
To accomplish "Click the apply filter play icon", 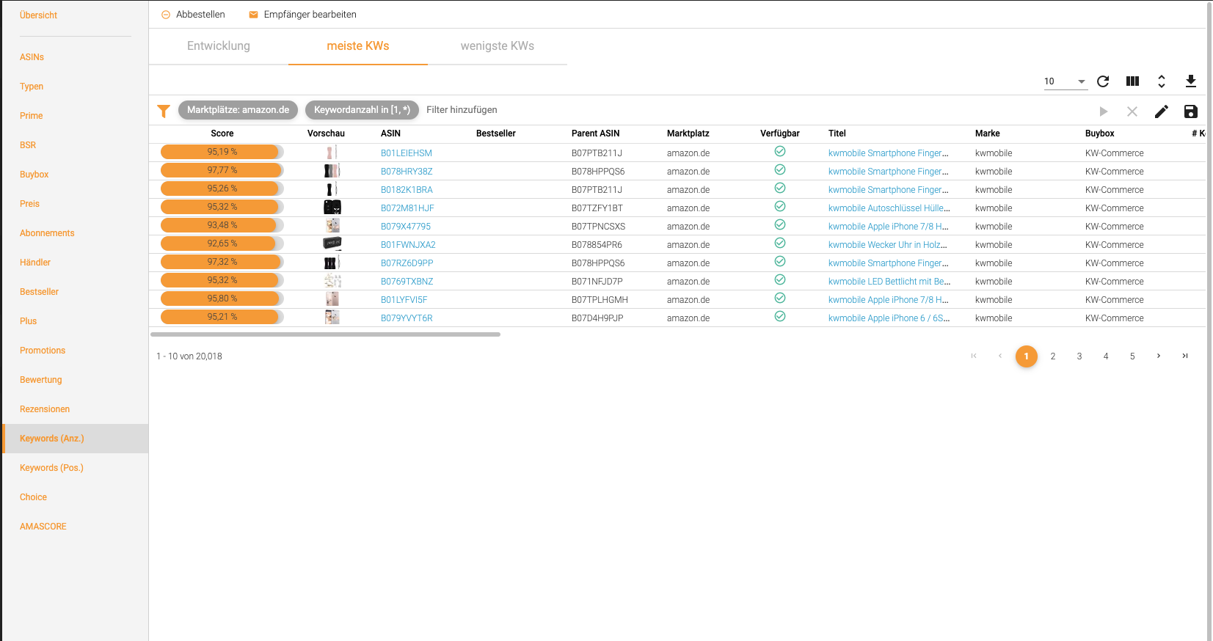I will click(x=1103, y=111).
